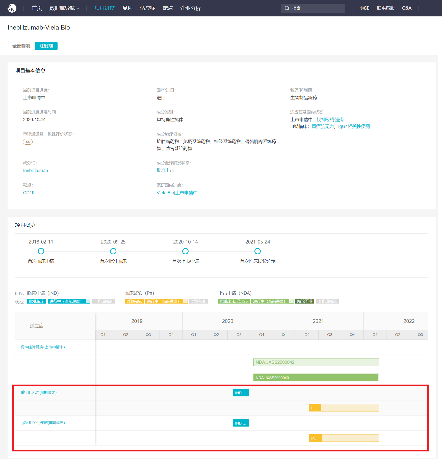
Task: Go to 企业分析 in the top menu
Action: click(x=190, y=8)
